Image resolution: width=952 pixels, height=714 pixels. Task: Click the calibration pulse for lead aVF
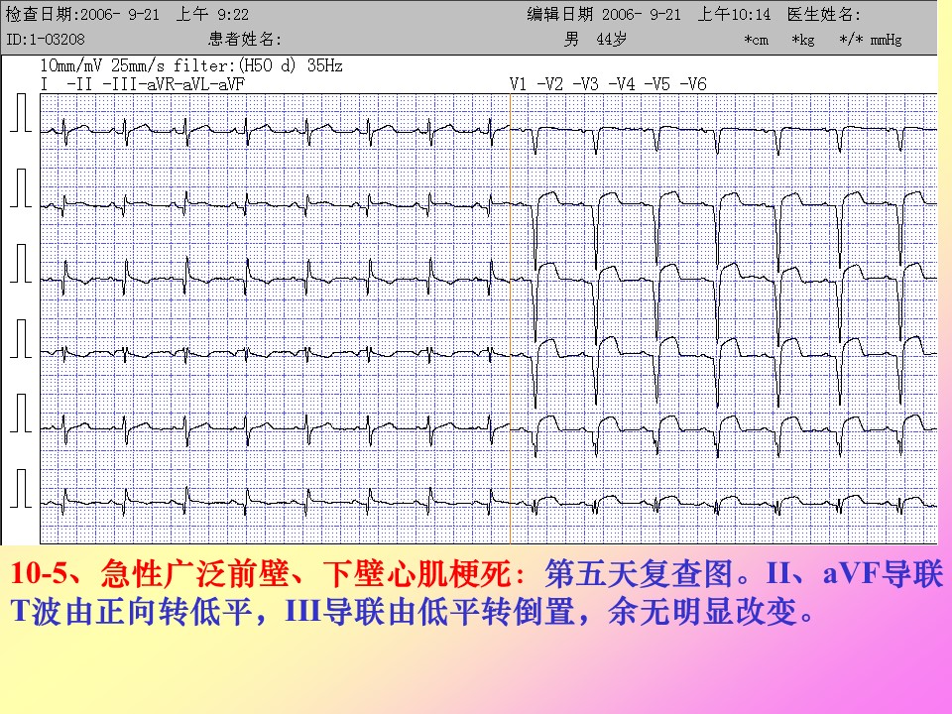coord(21,488)
